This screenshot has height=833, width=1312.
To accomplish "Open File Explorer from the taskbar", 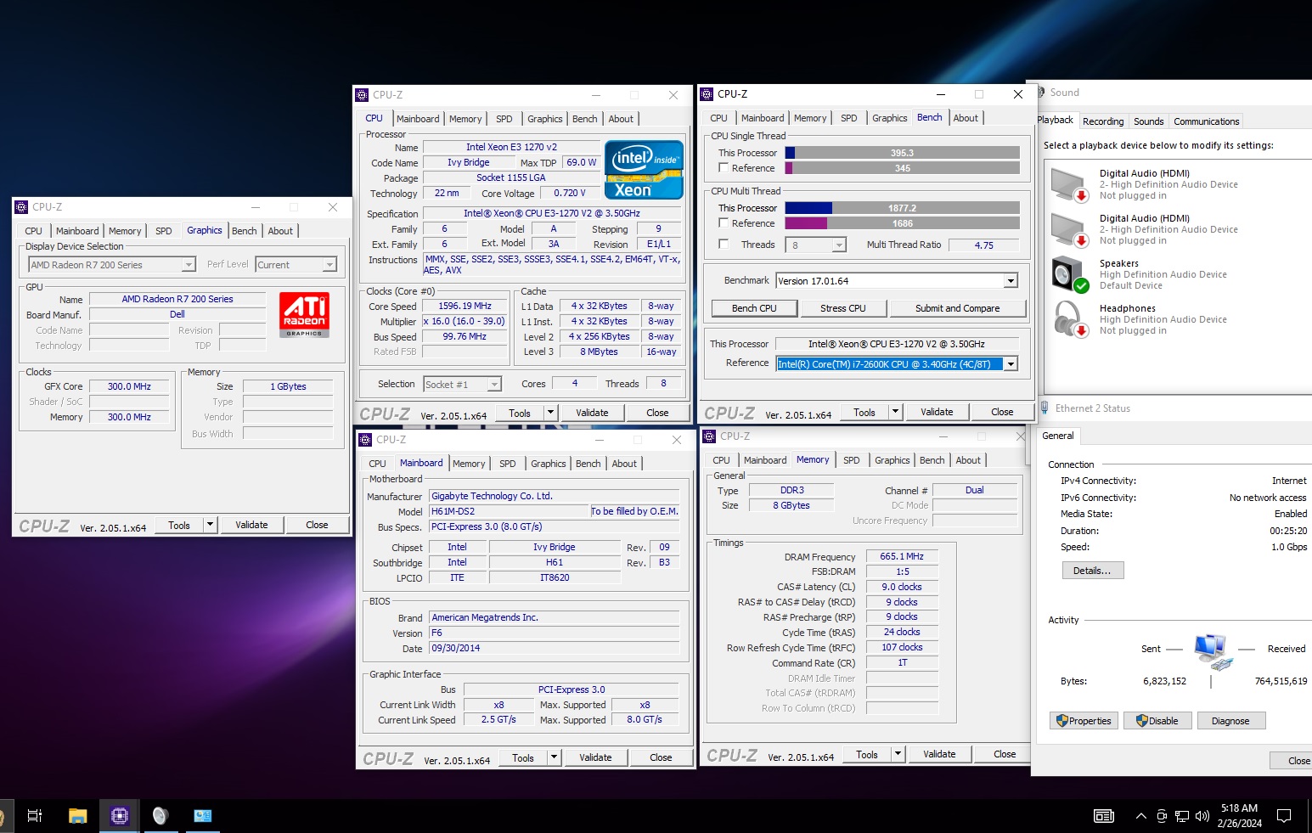I will point(77,815).
